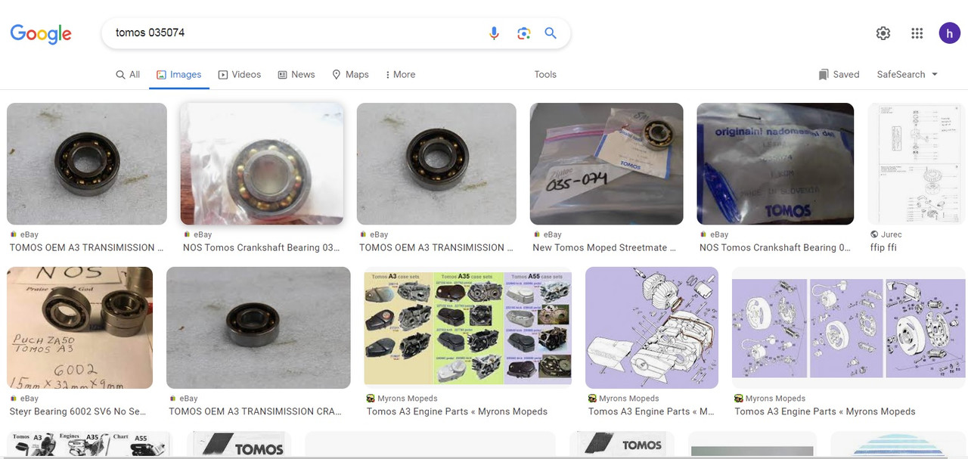
Task: Click "Steyr Bearing 6002 SV6" title link
Action: 78,411
